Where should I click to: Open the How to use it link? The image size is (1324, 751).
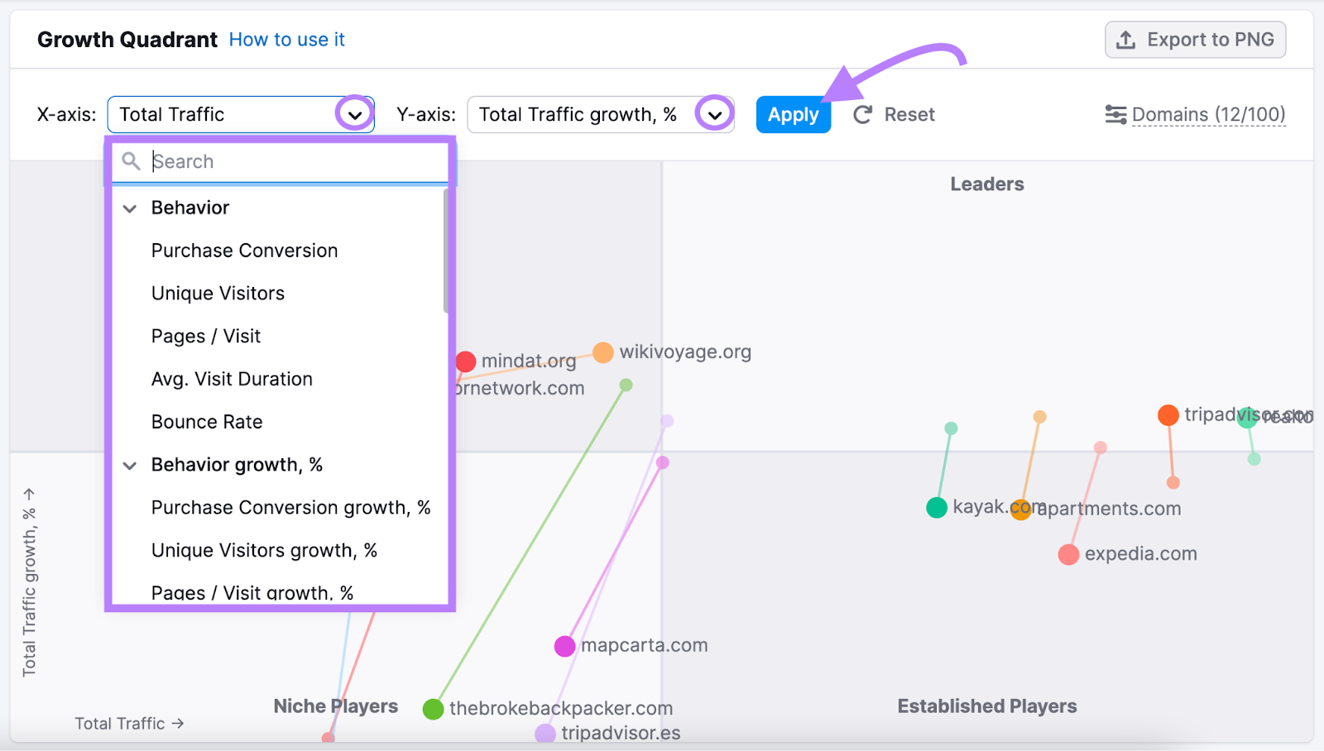(x=287, y=39)
